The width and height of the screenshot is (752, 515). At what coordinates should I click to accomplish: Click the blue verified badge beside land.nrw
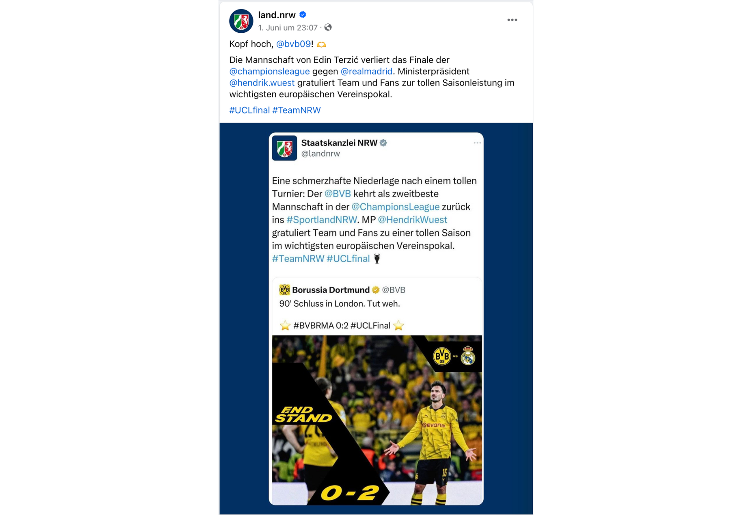(x=303, y=15)
